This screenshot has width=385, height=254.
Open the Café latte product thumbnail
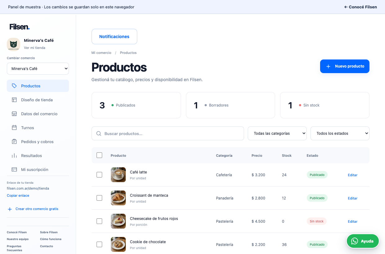click(118, 175)
